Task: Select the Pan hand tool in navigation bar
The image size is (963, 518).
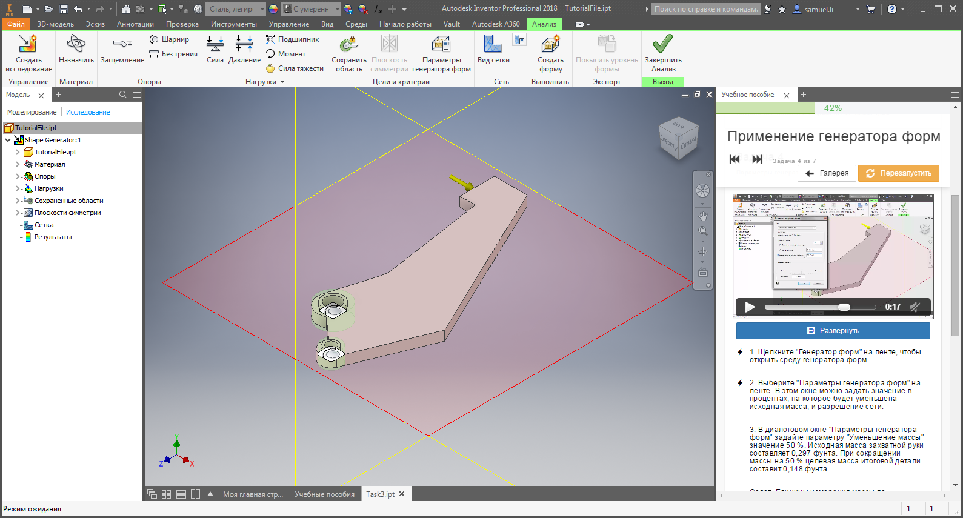Action: 703,216
